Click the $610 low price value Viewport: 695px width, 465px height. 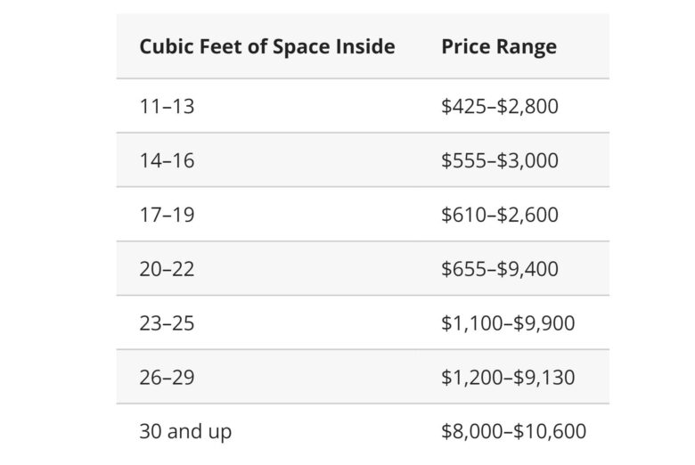[x=459, y=215]
